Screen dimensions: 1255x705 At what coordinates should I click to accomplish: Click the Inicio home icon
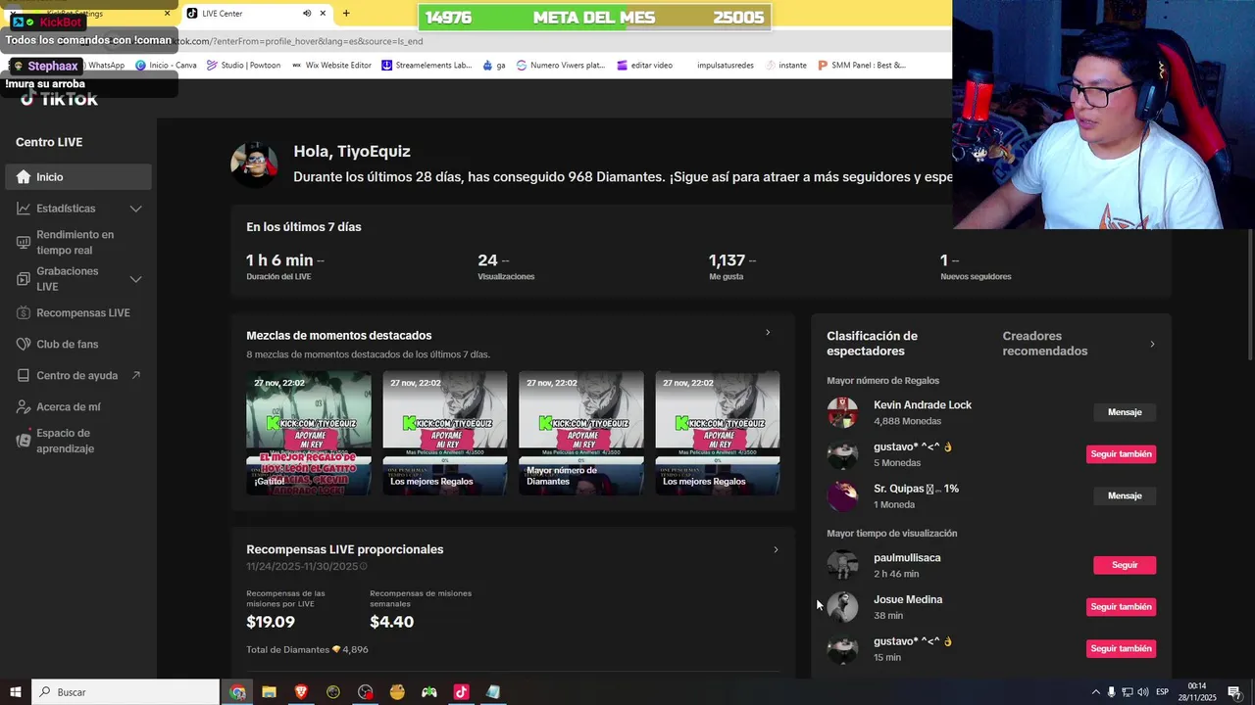tap(24, 177)
